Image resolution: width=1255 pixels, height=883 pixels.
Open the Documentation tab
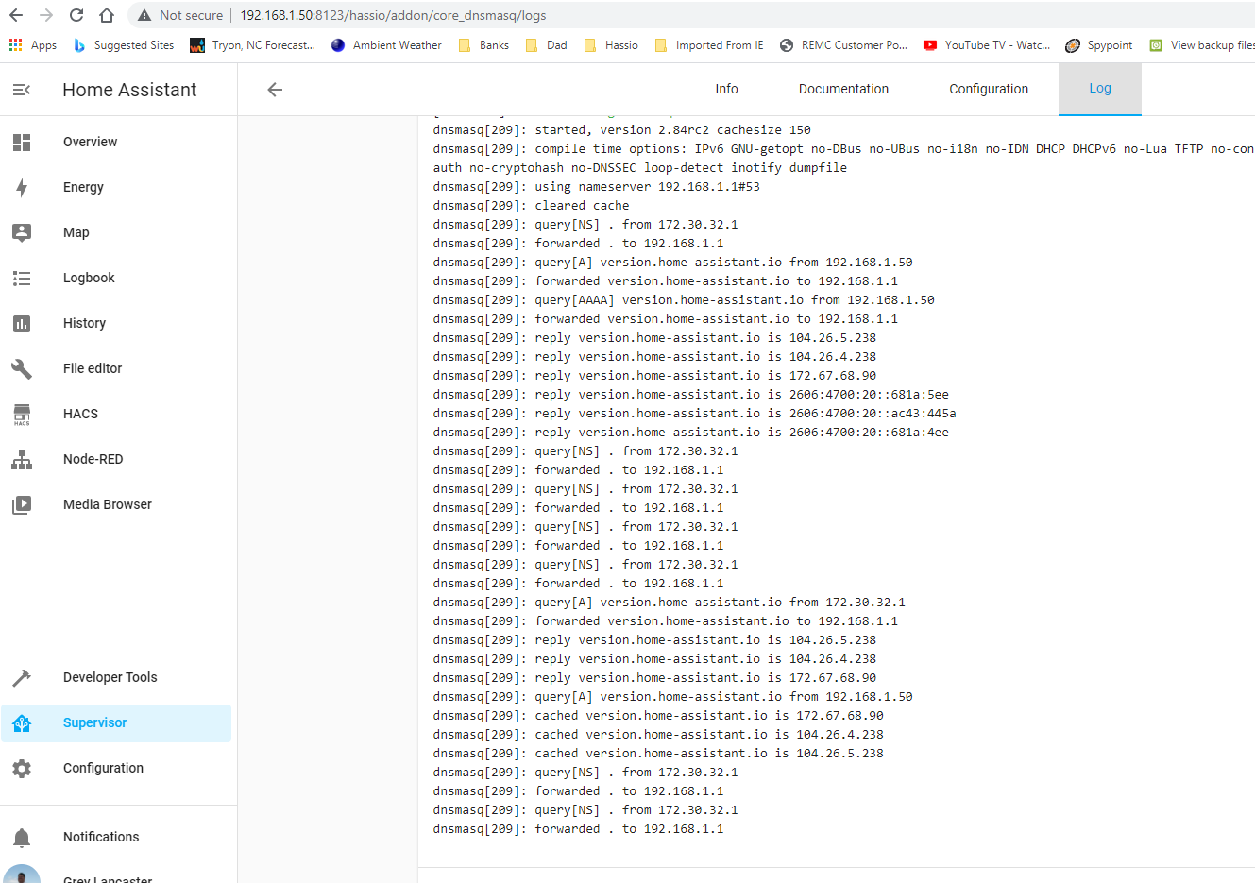(x=843, y=89)
